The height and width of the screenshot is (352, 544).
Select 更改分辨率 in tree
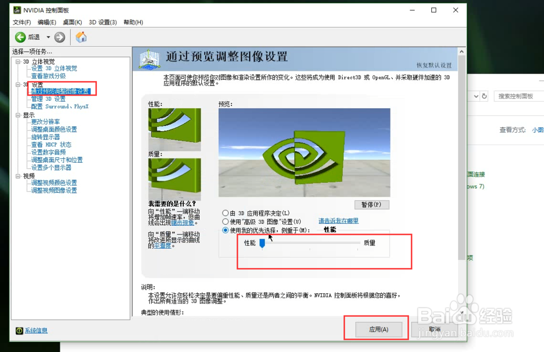tap(46, 122)
